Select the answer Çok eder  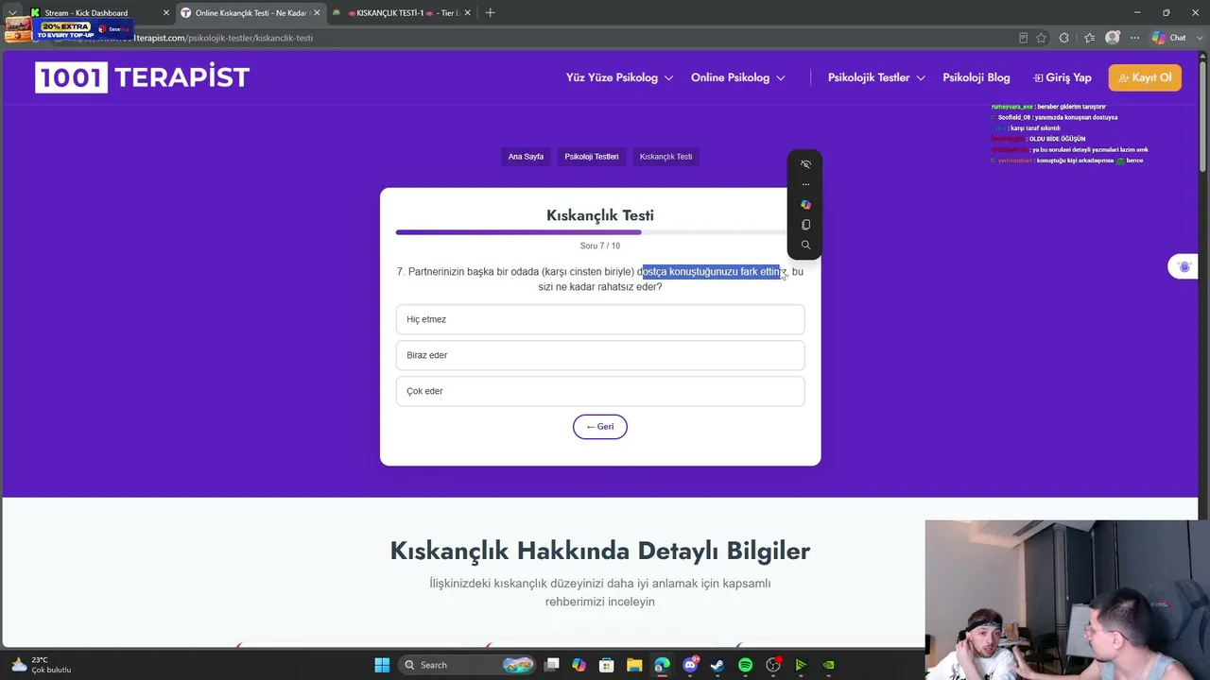(x=600, y=391)
